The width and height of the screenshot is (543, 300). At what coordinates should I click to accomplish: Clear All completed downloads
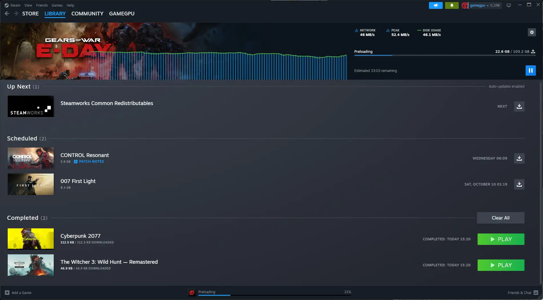pyautogui.click(x=500, y=218)
